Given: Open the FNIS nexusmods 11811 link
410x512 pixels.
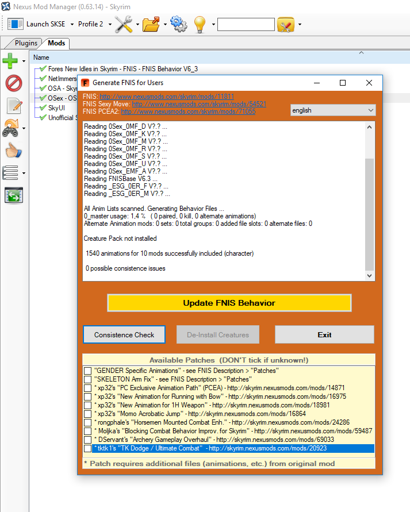Looking at the screenshot, I should pos(167,97).
